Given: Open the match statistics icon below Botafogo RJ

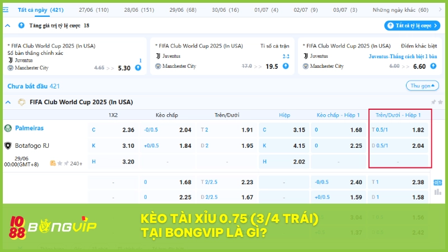Looking at the screenshot, I should tap(53, 164).
